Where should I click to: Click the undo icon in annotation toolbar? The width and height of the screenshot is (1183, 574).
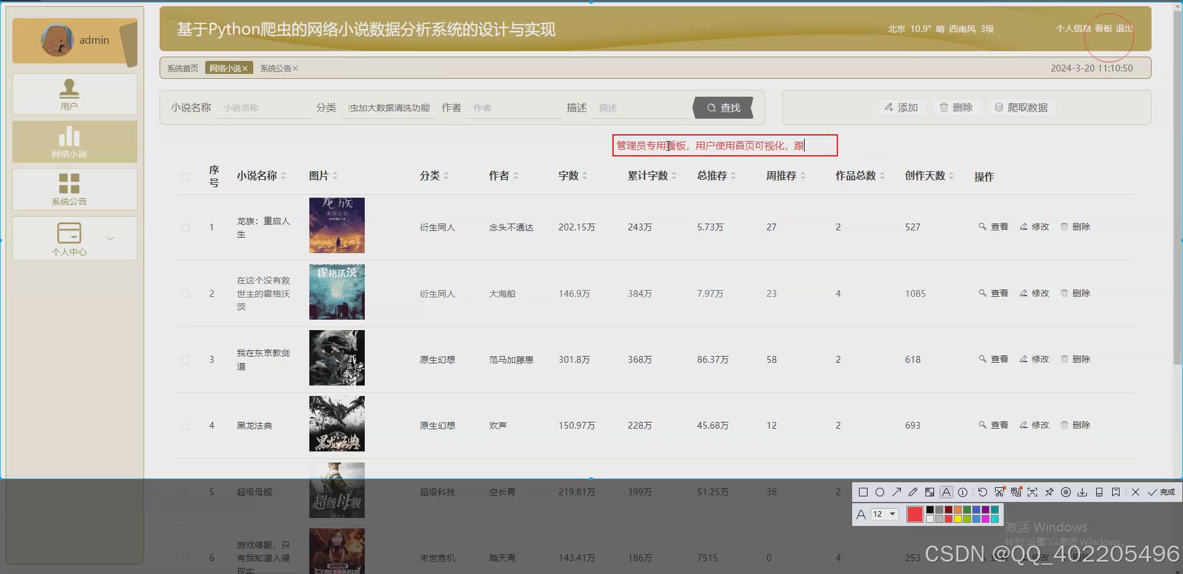982,492
